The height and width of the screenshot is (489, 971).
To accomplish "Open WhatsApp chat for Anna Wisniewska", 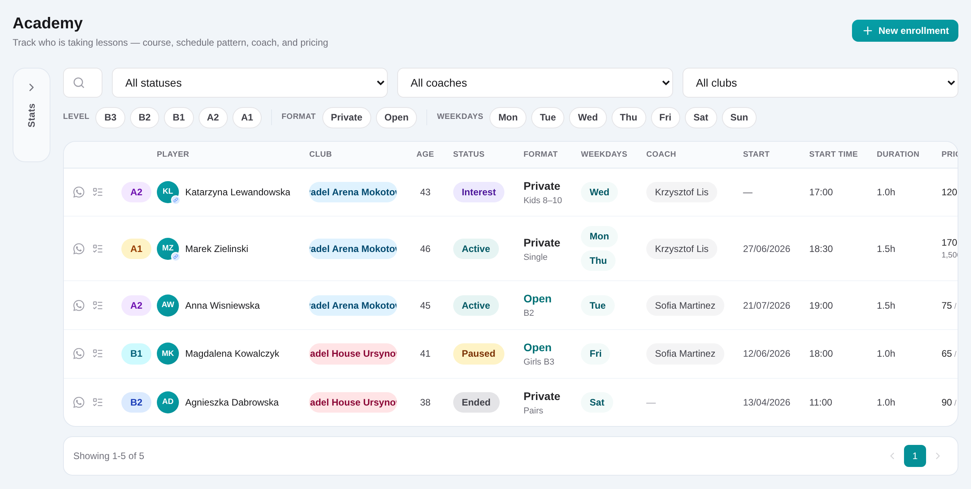I will tap(79, 306).
